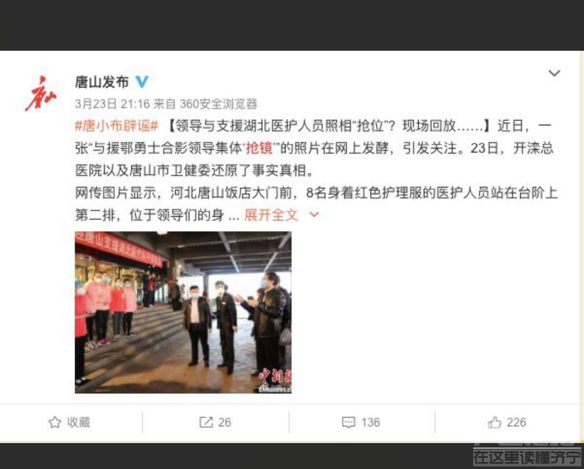The image size is (584, 469).
Task: Open the post options chevron menu
Action: (x=554, y=73)
